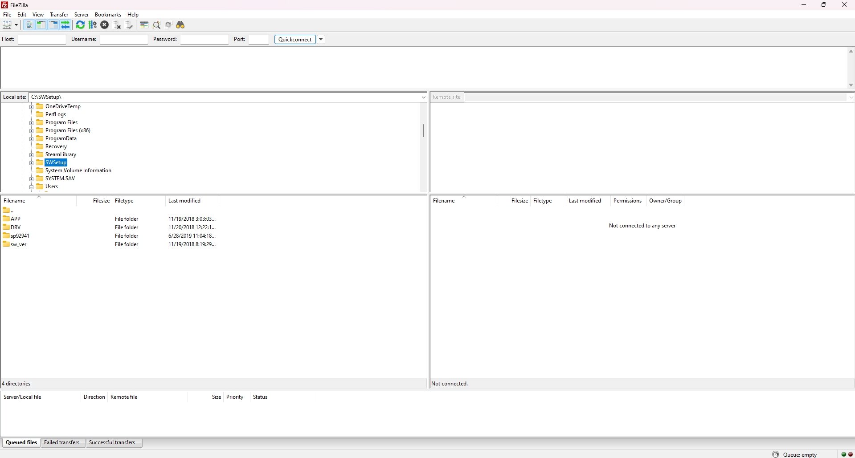Expand Program Files (x86) node
Screen dimensions: 855x458
coord(32,131)
